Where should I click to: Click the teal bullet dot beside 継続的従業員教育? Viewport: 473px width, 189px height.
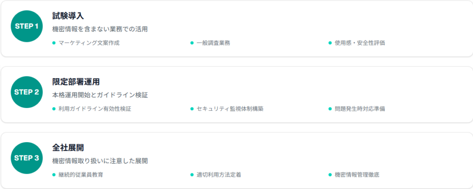[54, 175]
